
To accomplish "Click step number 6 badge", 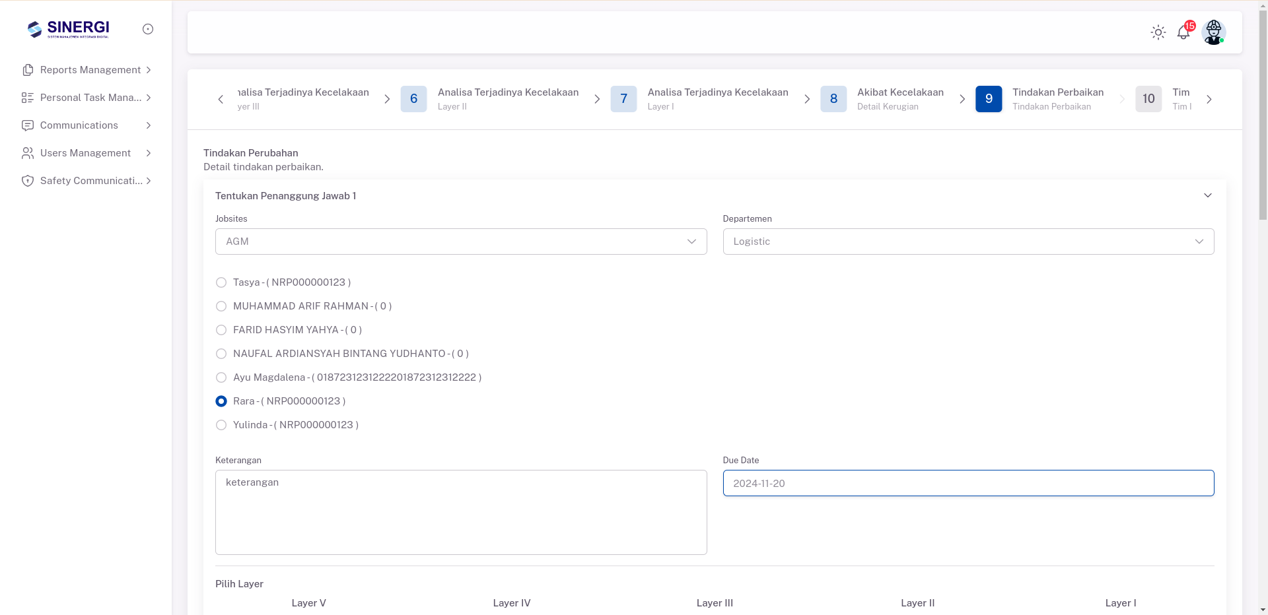I will pyautogui.click(x=413, y=99).
